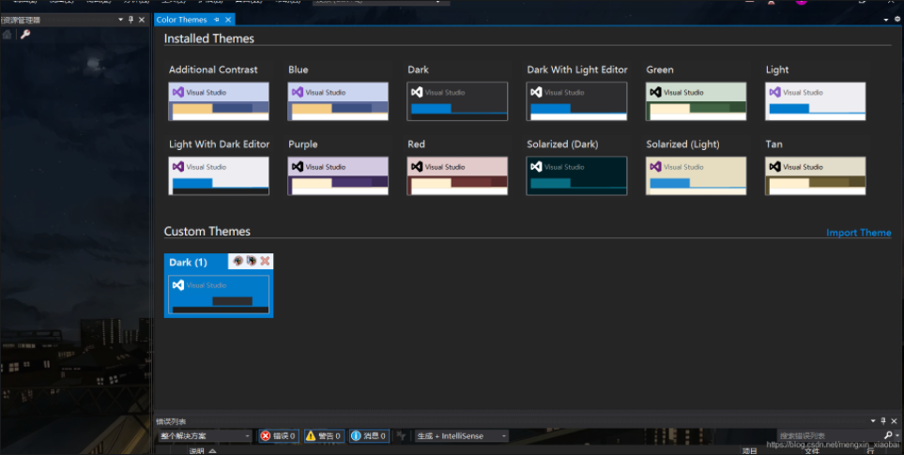Click the "Additional Contrast" theme label
This screenshot has height=455, width=904.
(213, 69)
